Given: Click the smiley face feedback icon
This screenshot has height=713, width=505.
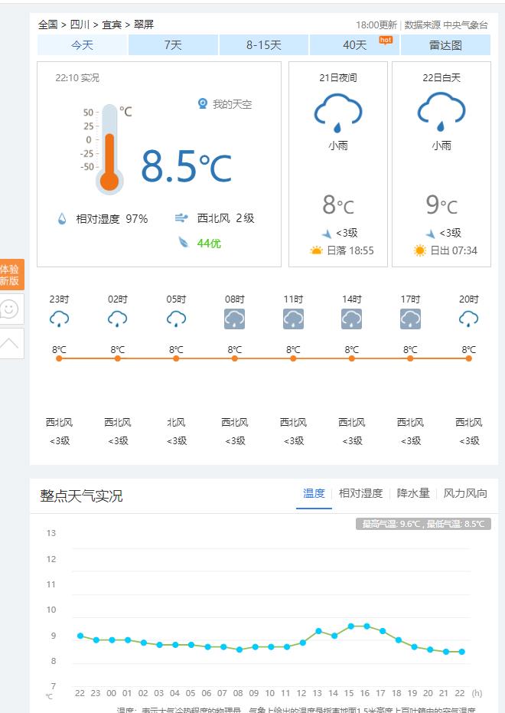Looking at the screenshot, I should tap(10, 309).
